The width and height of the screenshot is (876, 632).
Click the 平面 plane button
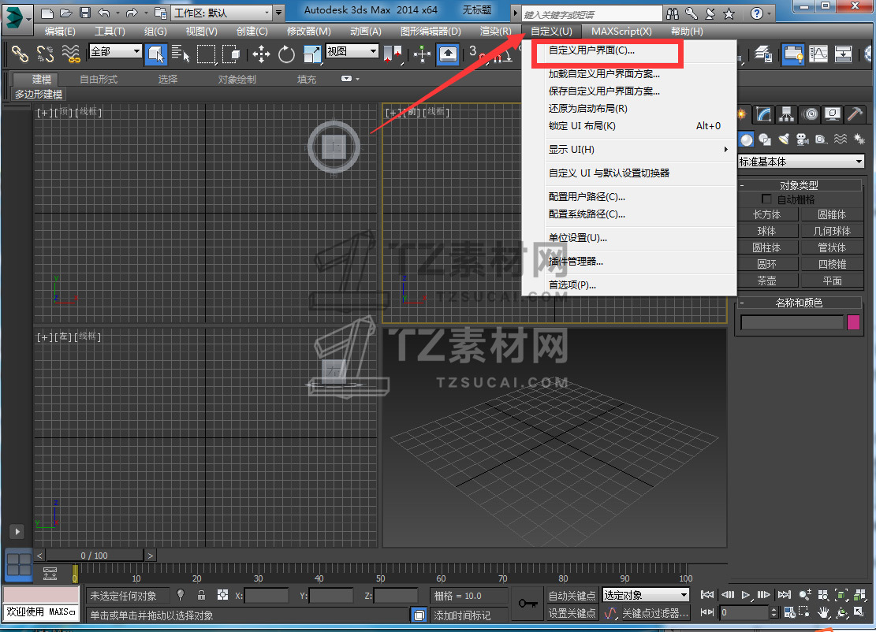click(x=832, y=281)
